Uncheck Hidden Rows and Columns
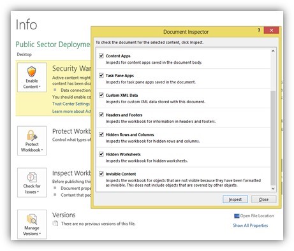 click(x=101, y=134)
